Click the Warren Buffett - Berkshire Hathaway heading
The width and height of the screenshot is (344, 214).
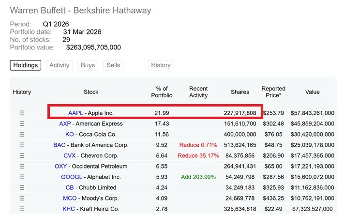tap(80, 11)
